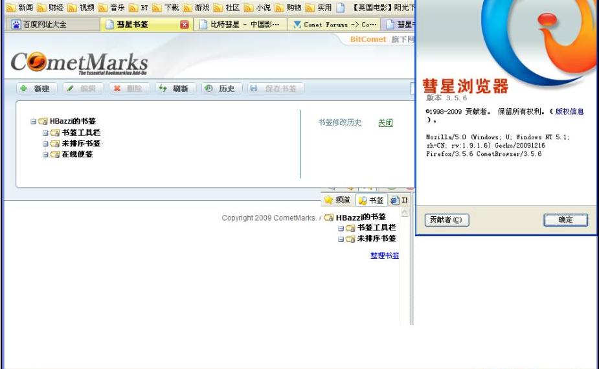Click the version 3.5.6 text
599x369 pixels.
coord(447,98)
